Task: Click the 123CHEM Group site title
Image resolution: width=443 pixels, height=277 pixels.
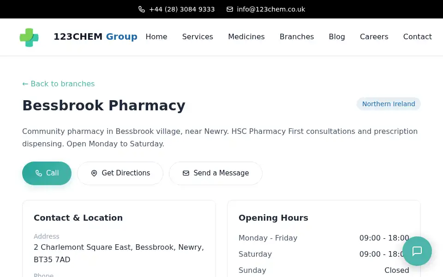Action: (x=96, y=36)
